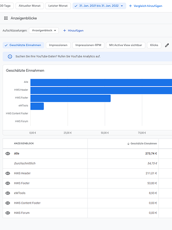Click the 53,80 € HWS Footer value

(152, 183)
